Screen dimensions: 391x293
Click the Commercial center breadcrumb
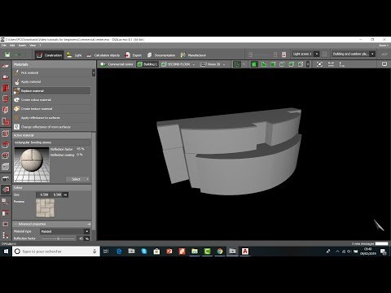(x=117, y=64)
